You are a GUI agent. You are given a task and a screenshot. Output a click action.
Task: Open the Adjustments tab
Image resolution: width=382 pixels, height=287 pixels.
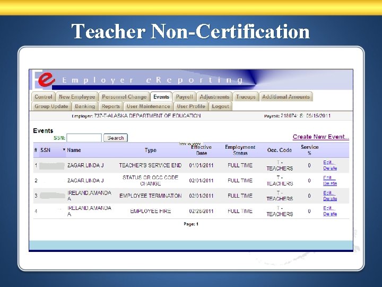click(214, 97)
